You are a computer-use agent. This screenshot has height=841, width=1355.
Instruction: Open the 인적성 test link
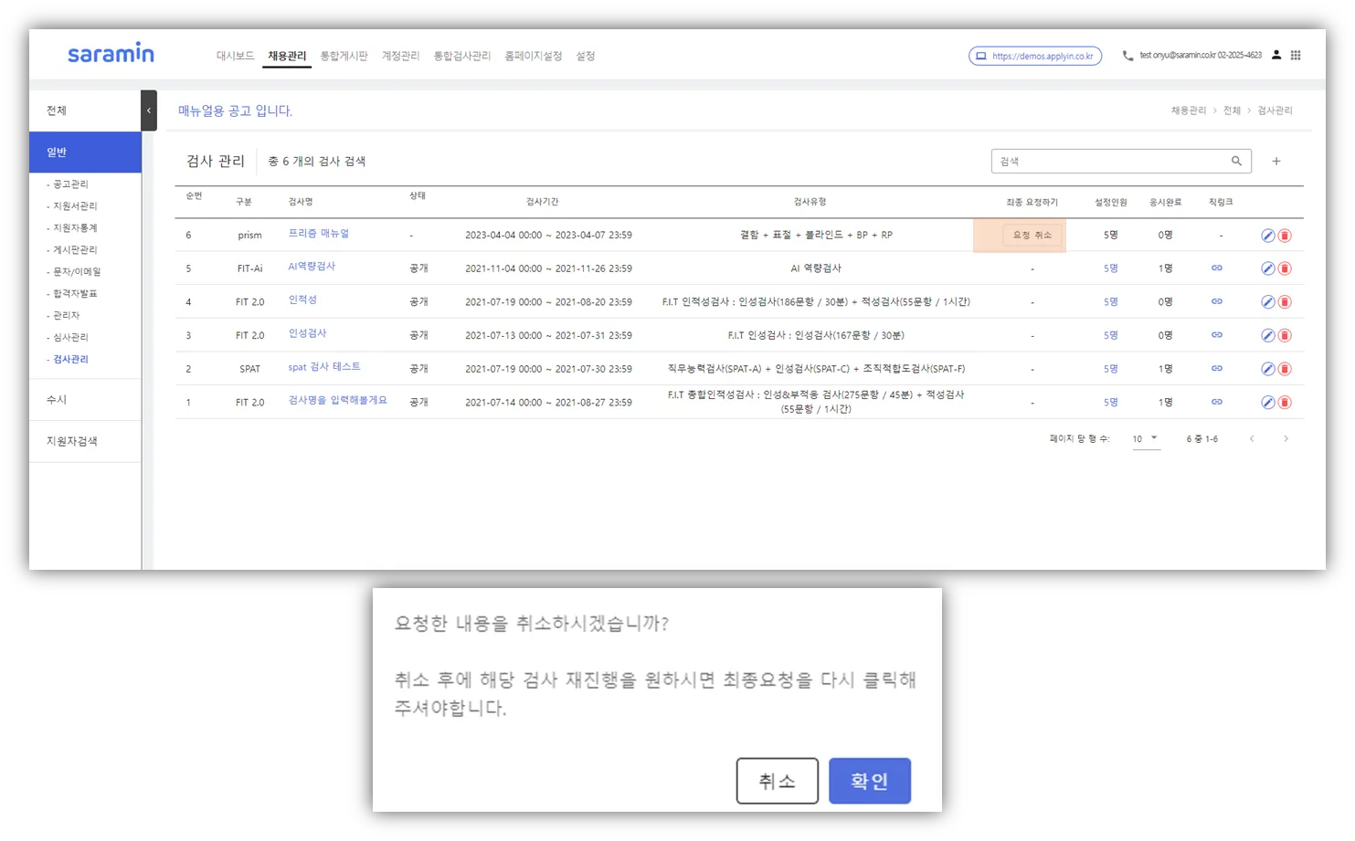point(302,300)
